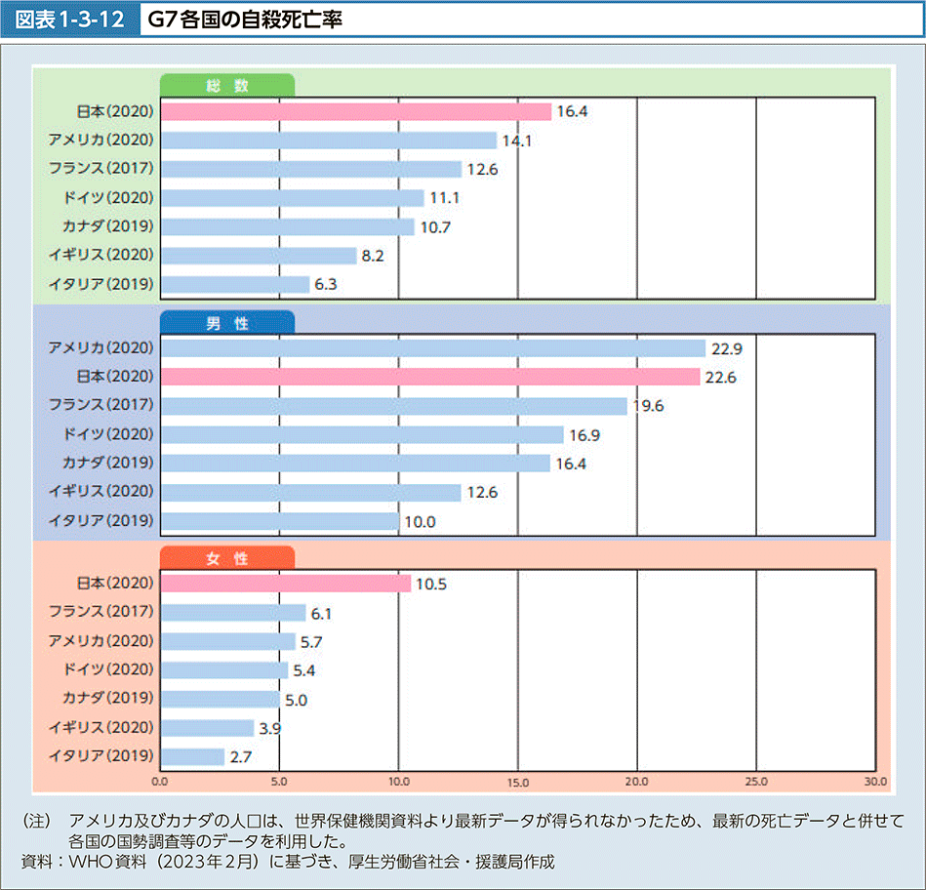Click the ドイツ bar labeled 11.1
Screen dimensions: 926x890
[292, 198]
